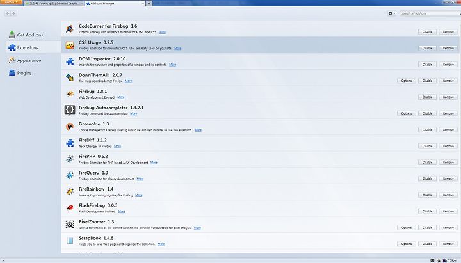This screenshot has width=461, height=263.
Task: Switch to the Appearance category
Action: (x=33, y=60)
